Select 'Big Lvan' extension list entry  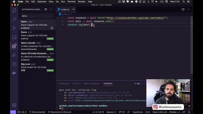tap(37, 67)
